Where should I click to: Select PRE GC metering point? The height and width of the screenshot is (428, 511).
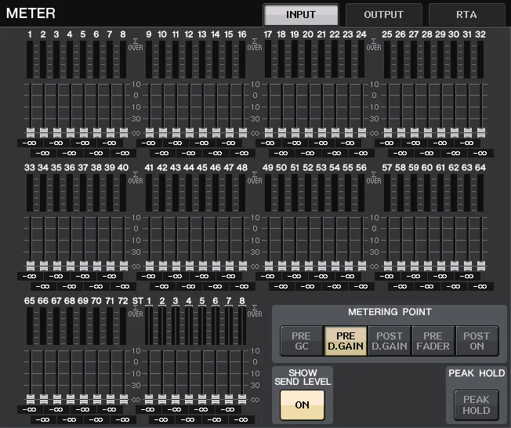(x=302, y=341)
